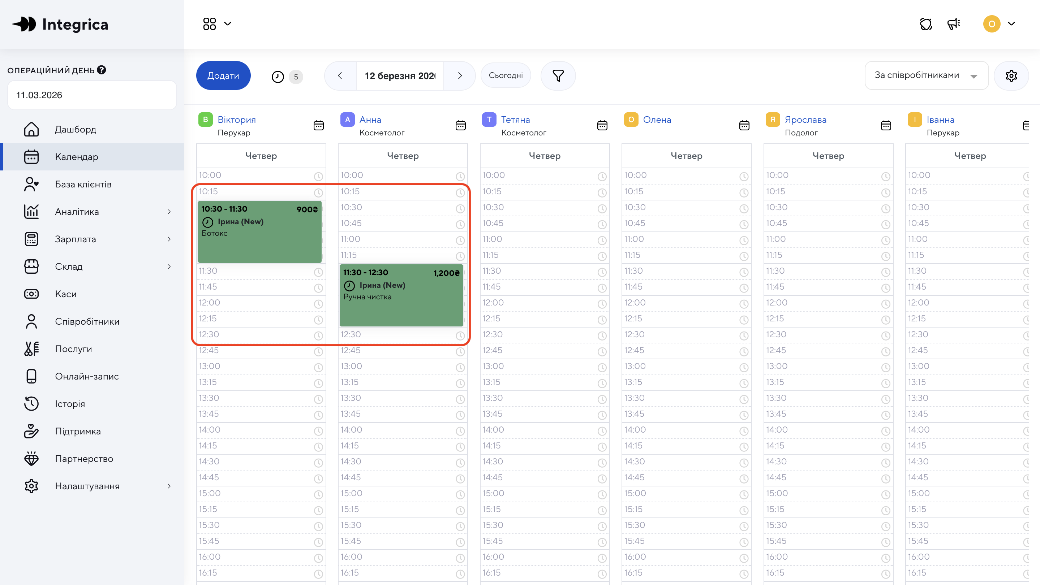Open the За співробітниками view dropdown

pos(926,75)
